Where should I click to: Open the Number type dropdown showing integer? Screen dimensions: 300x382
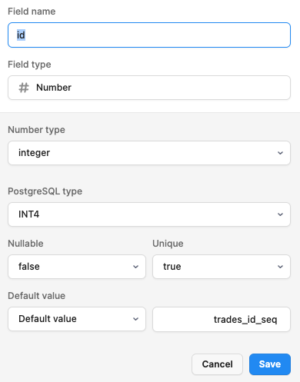(x=149, y=153)
